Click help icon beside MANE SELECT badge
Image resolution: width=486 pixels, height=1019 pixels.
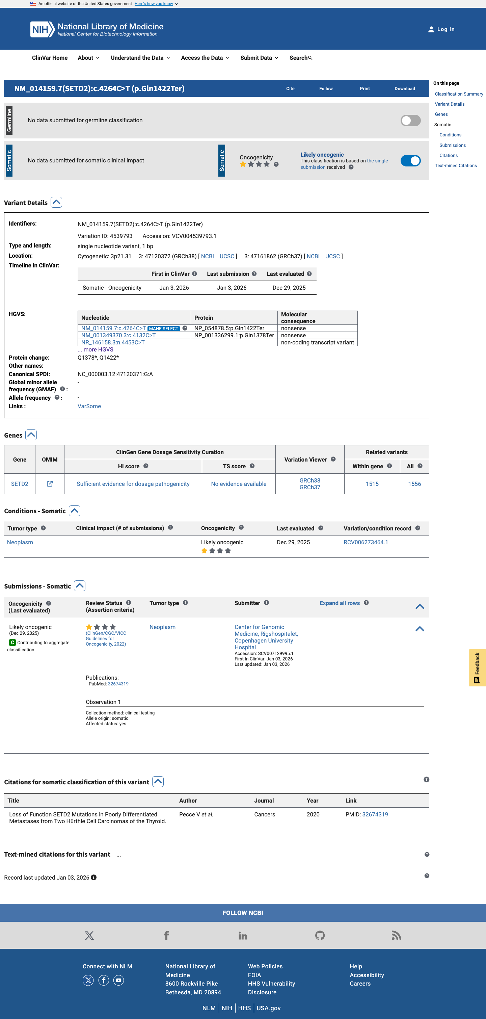coord(185,328)
